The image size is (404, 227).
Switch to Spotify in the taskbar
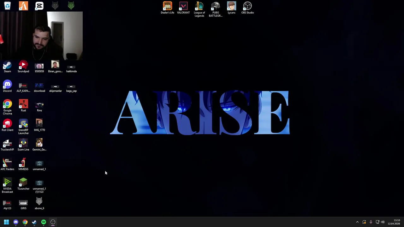click(44, 222)
